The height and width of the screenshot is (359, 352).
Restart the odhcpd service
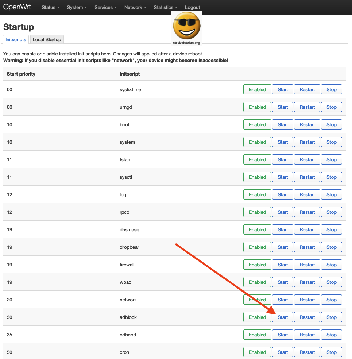[307, 335]
